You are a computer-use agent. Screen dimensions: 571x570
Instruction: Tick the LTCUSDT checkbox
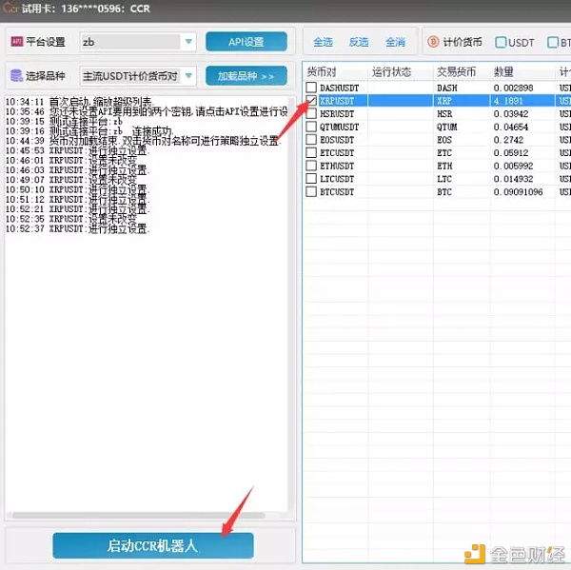(x=311, y=179)
